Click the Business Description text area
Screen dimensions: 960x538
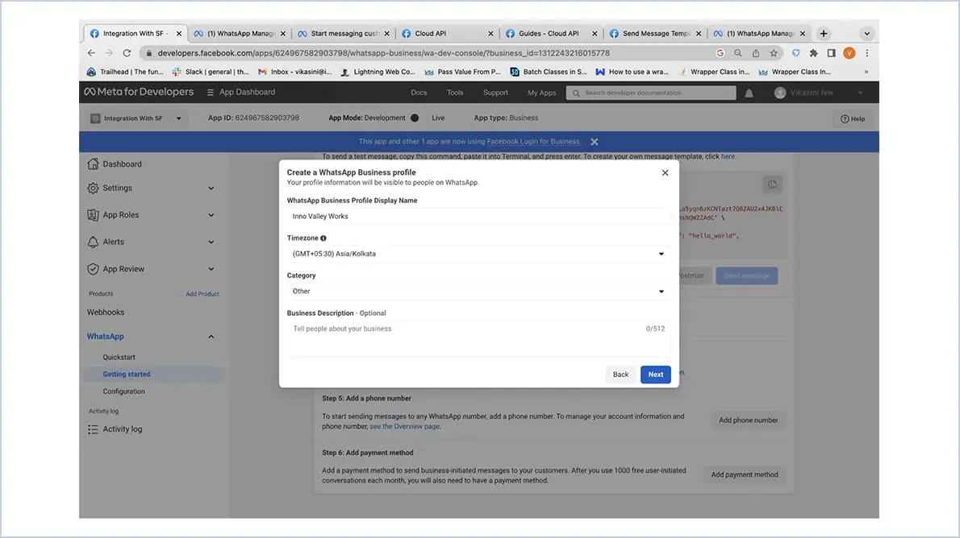pyautogui.click(x=478, y=339)
